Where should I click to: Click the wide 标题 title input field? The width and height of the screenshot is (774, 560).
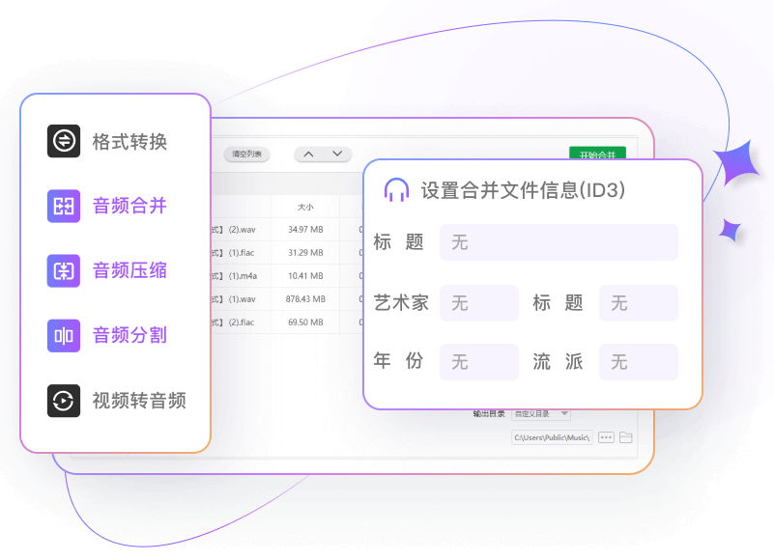pyautogui.click(x=559, y=242)
